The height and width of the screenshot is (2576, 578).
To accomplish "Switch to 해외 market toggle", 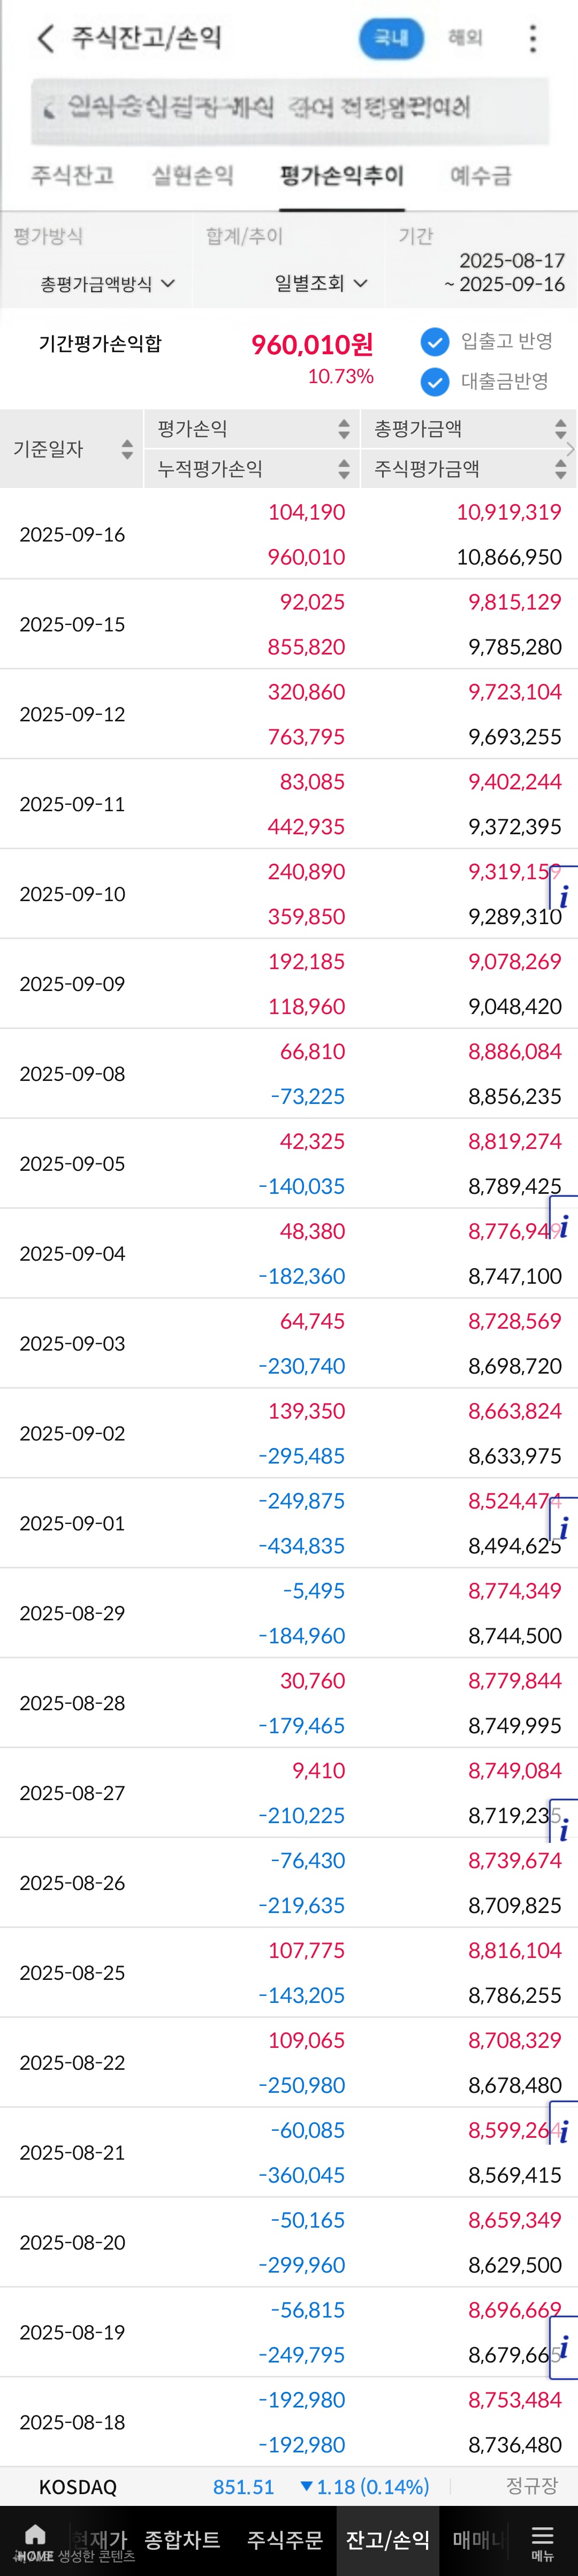I will pos(465,38).
